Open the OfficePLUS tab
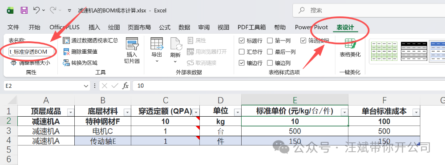The width and height of the screenshot is (445, 165). click(x=65, y=27)
